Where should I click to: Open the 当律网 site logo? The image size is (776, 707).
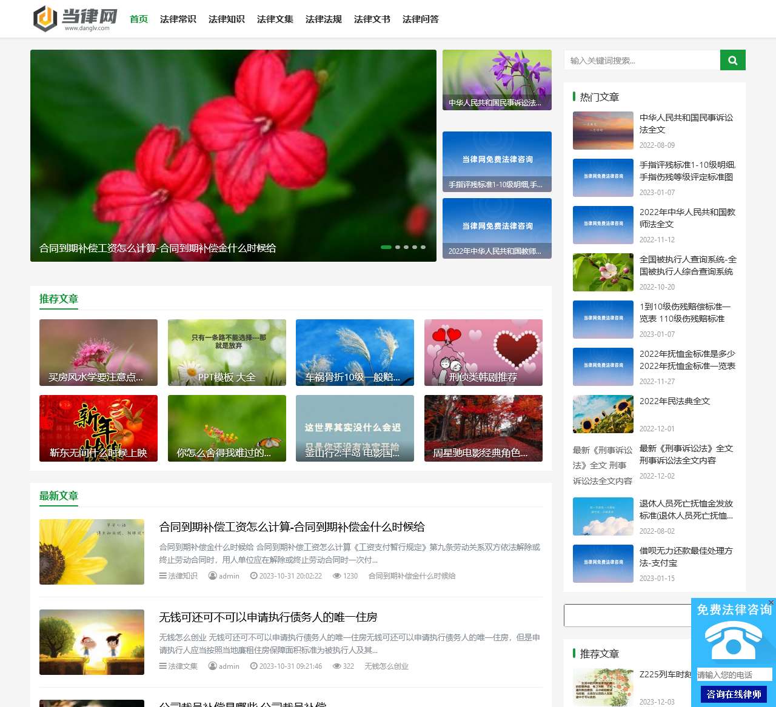pyautogui.click(x=76, y=19)
